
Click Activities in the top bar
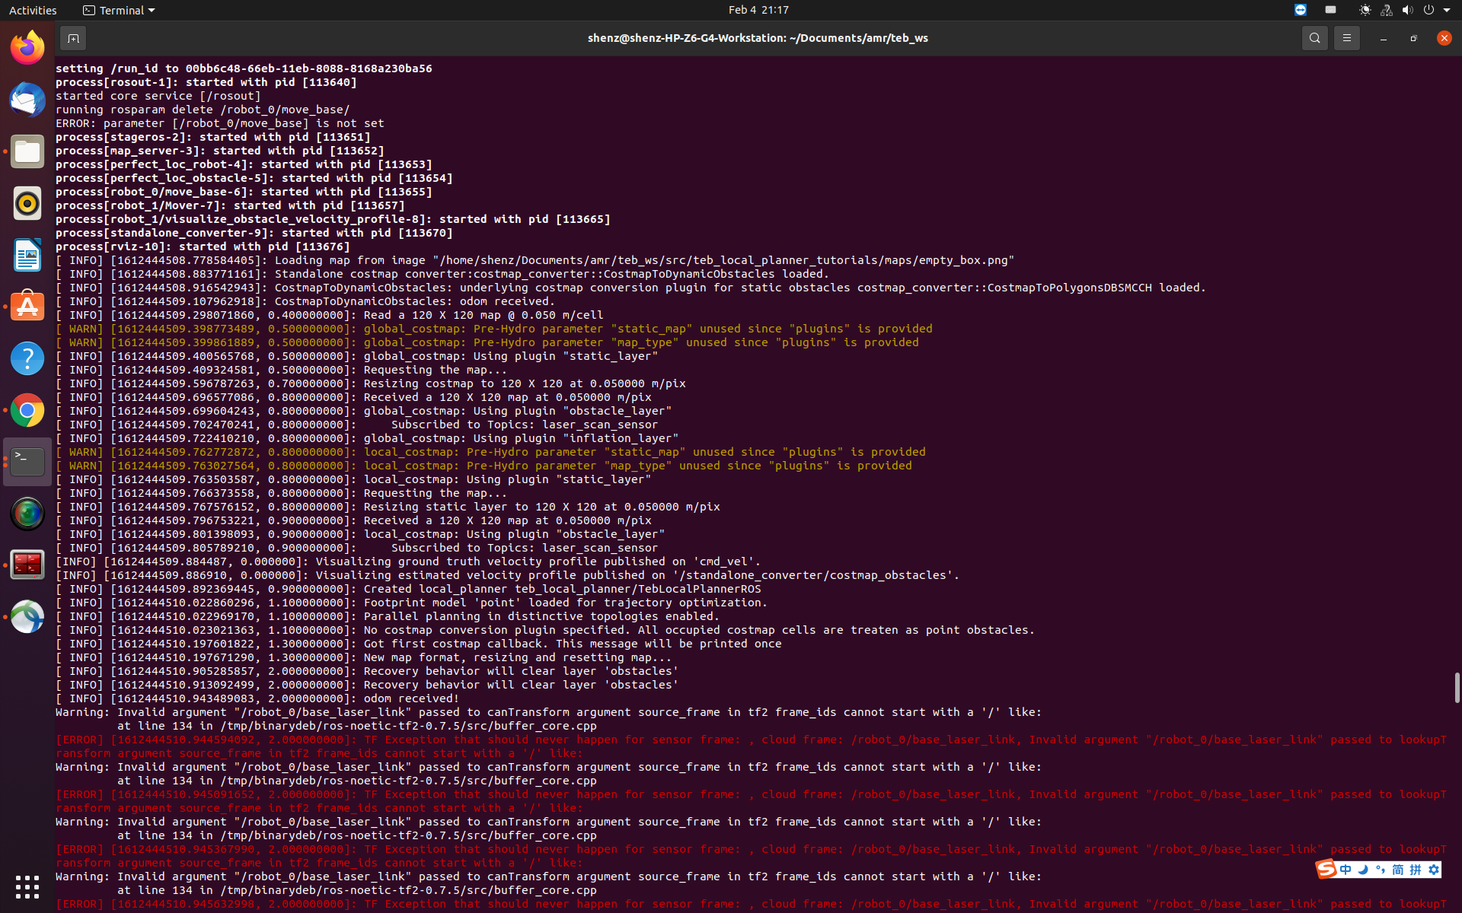(33, 10)
